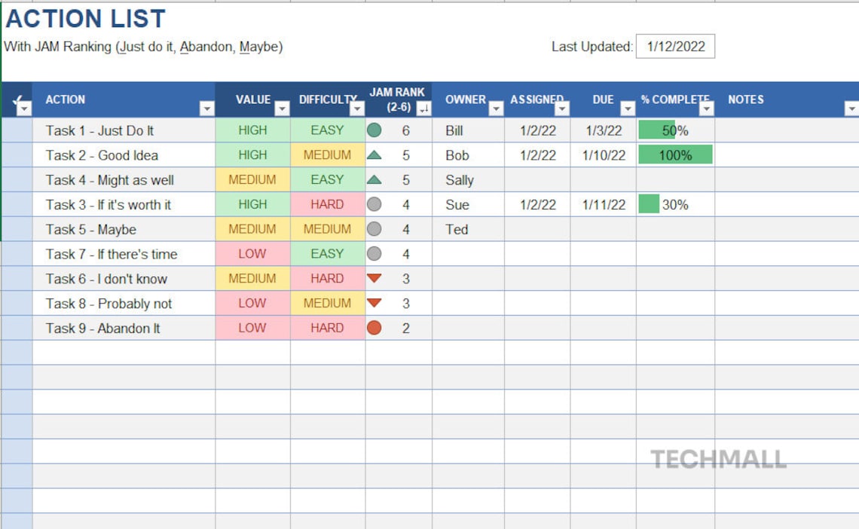
Task: Select owner cell 'Sue'
Action: 468,204
